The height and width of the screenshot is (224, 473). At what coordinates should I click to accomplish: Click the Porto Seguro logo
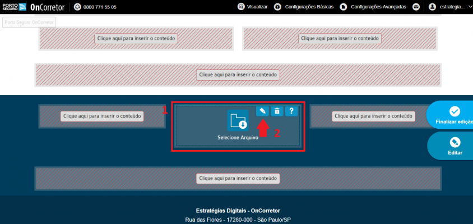click(x=15, y=7)
